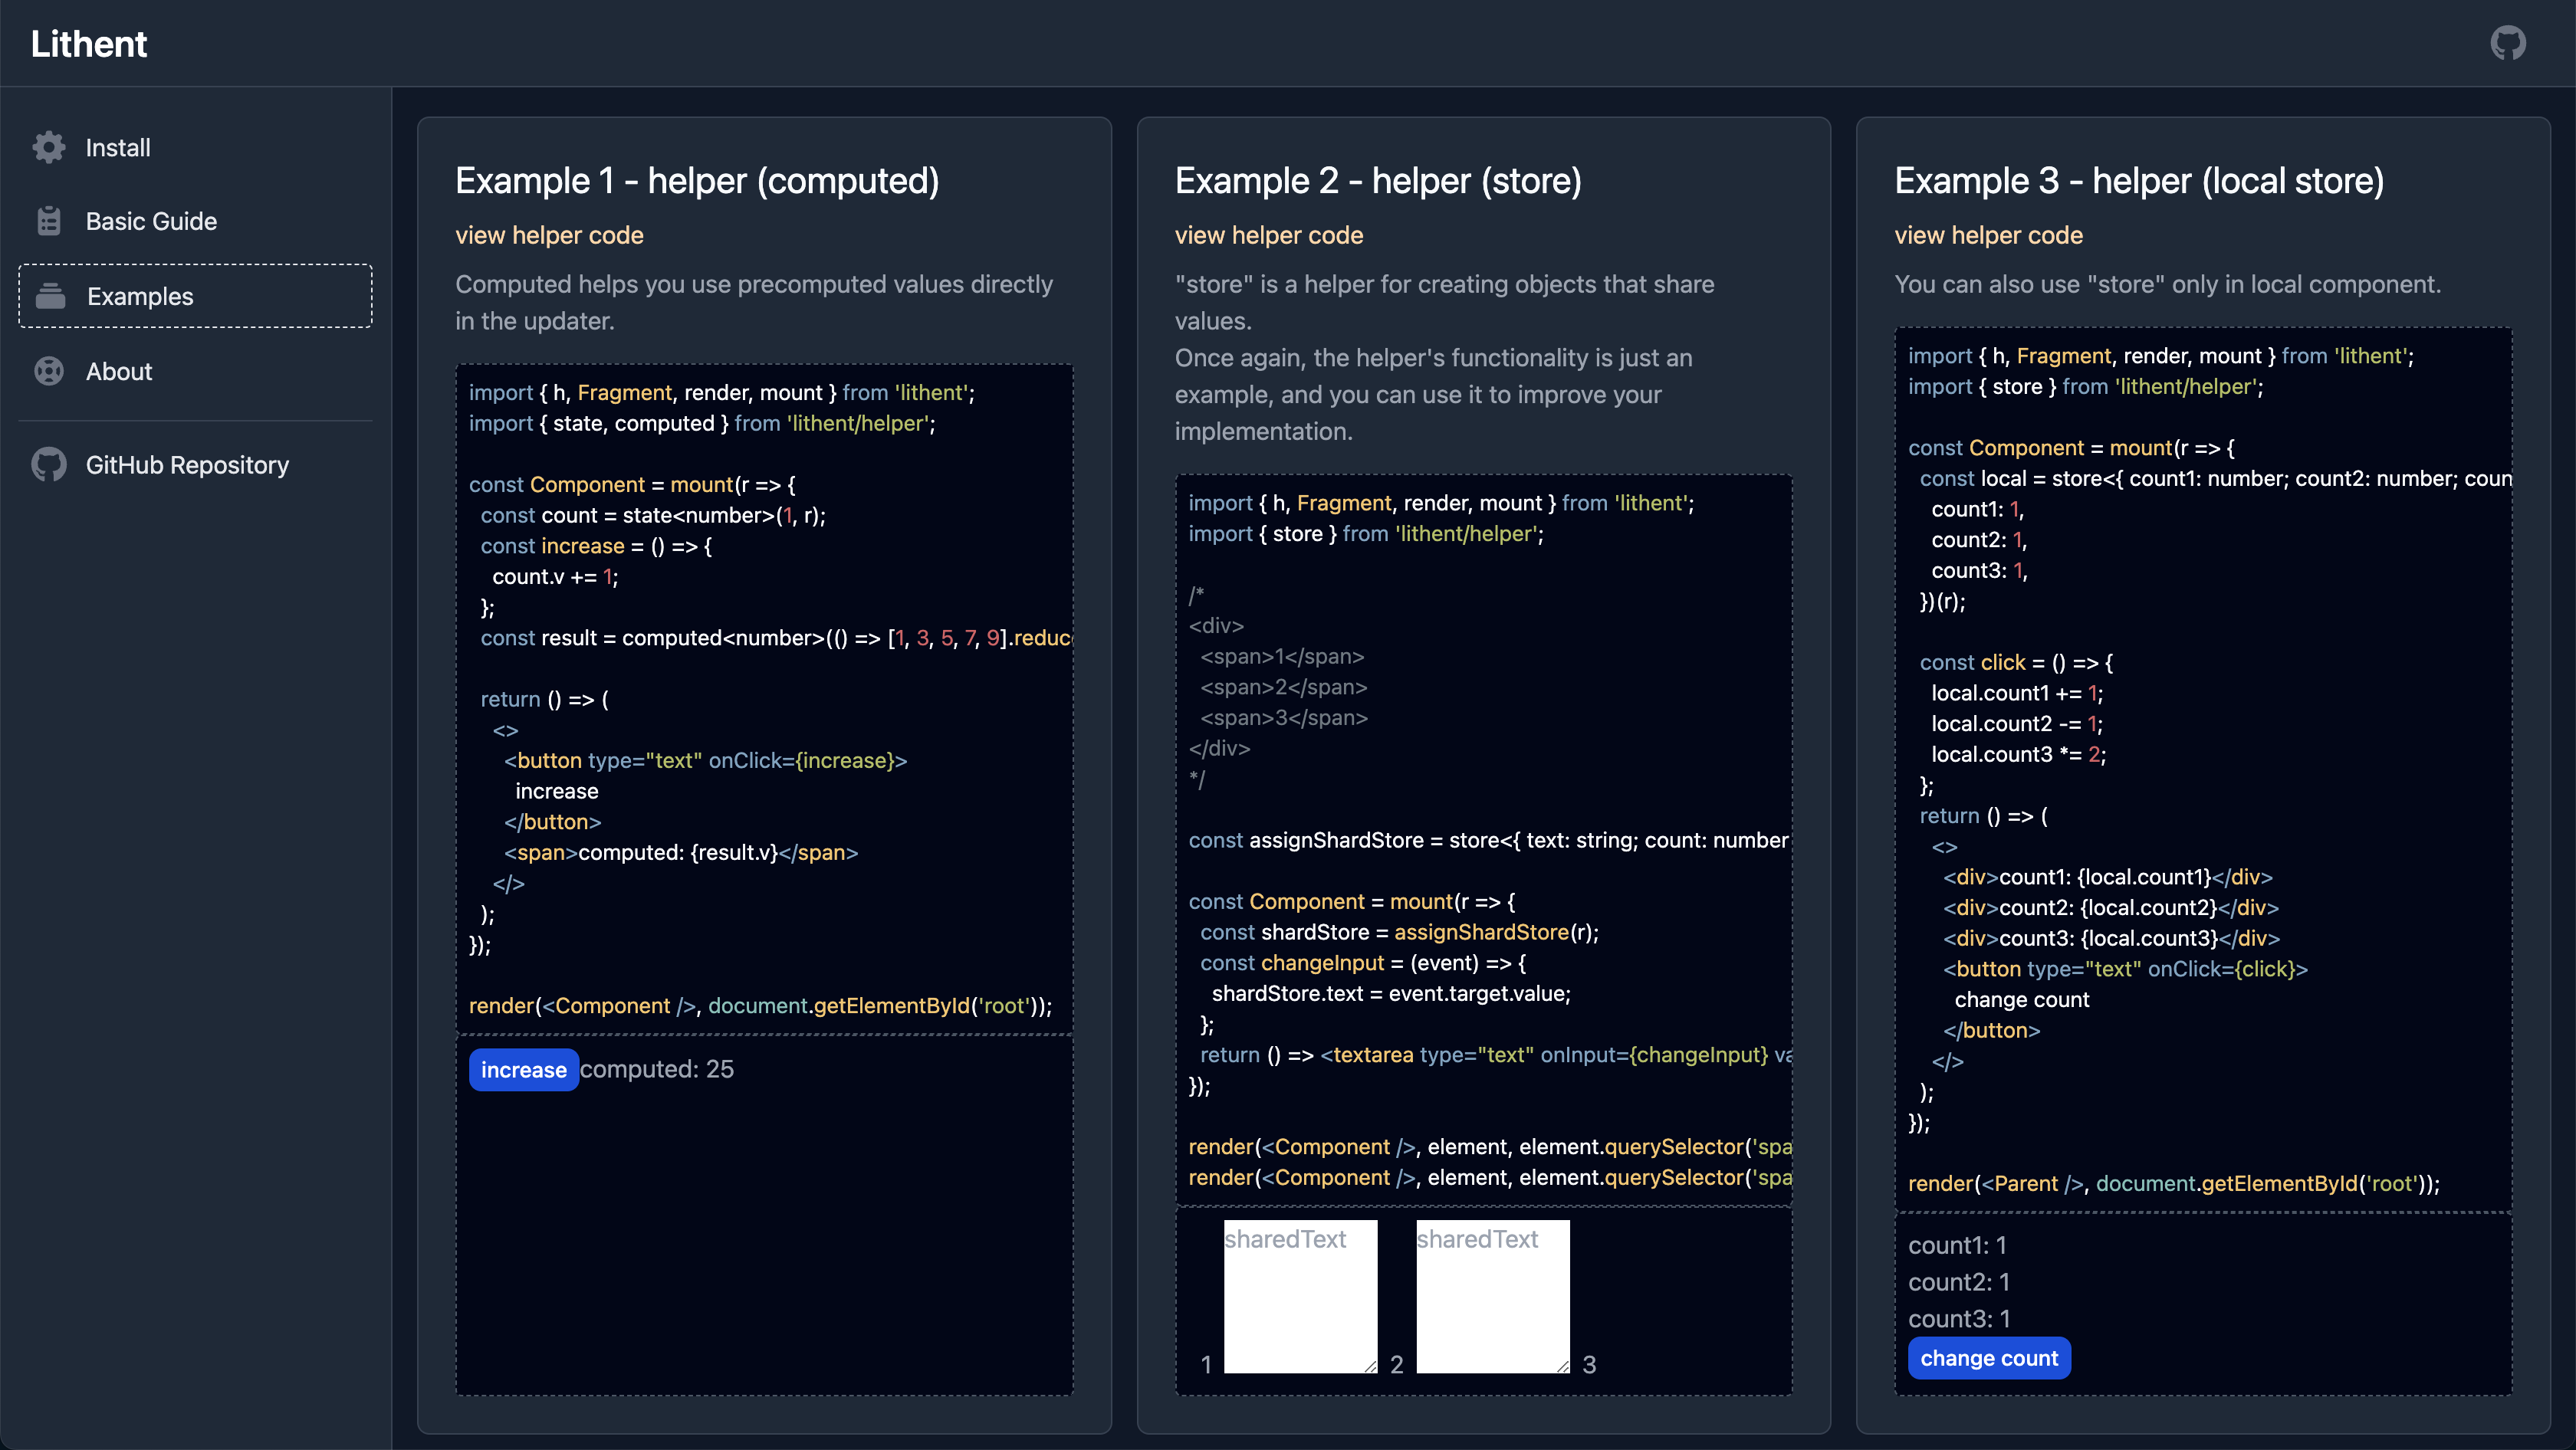Viewport: 2576px width, 1450px height.
Task: Click the 'count1: 1' output line
Action: click(1957, 1245)
